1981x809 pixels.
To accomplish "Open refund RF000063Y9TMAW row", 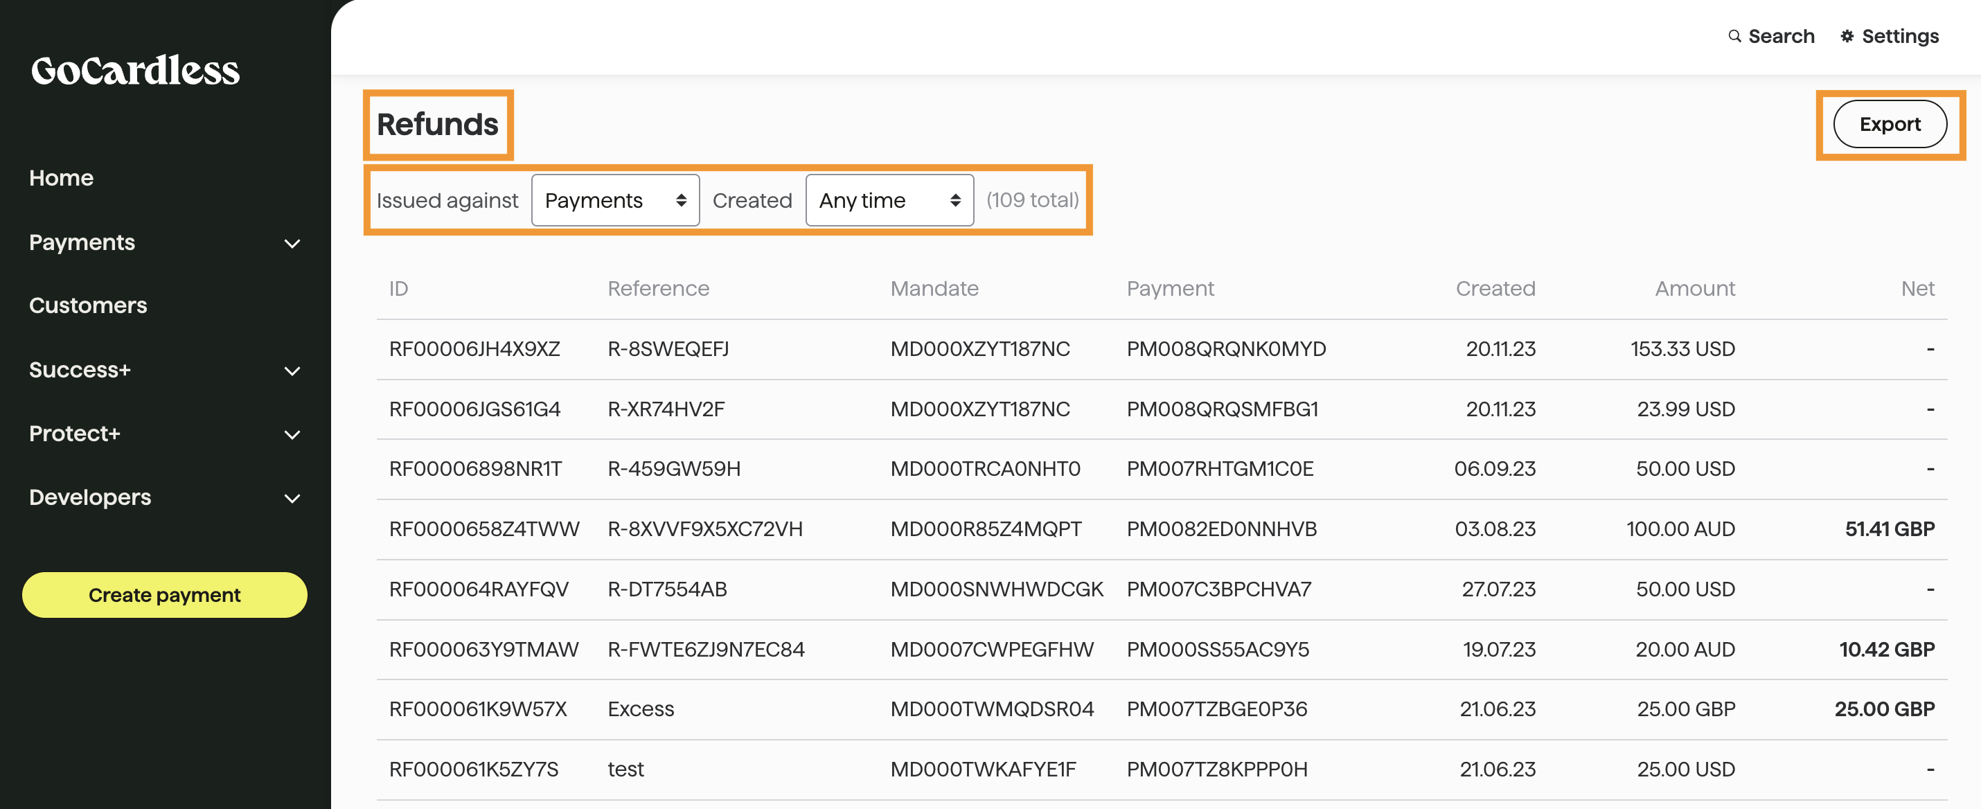I will click(483, 650).
